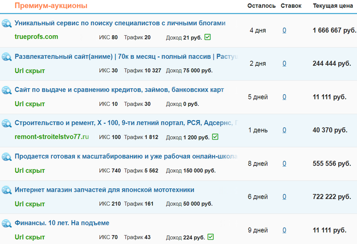Click 'Url скрыт' under credit comparison listing
Image resolution: width=357 pixels, height=244 pixels.
click(x=30, y=104)
